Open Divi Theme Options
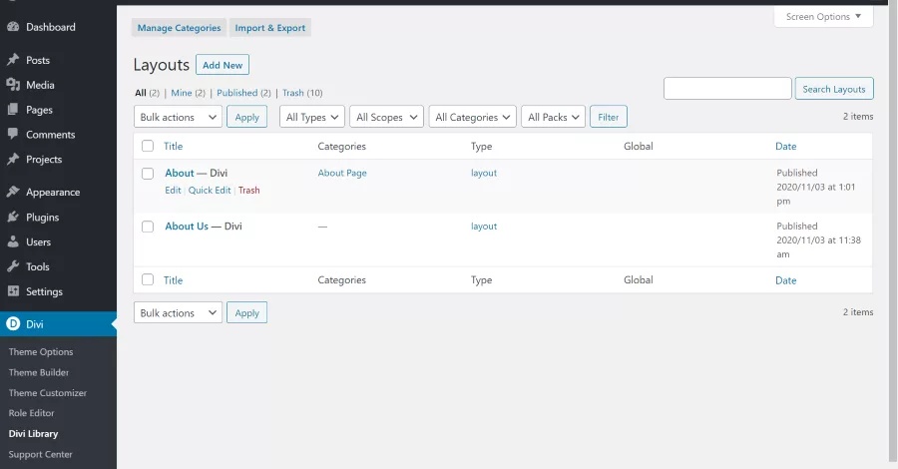The height and width of the screenshot is (469, 898). [x=41, y=351]
